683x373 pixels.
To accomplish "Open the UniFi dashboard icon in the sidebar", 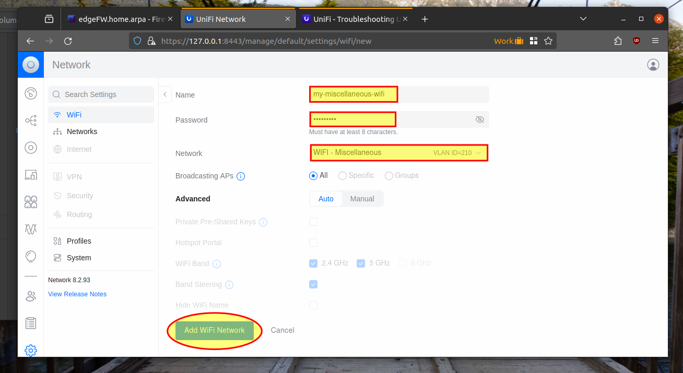I will coord(31,93).
